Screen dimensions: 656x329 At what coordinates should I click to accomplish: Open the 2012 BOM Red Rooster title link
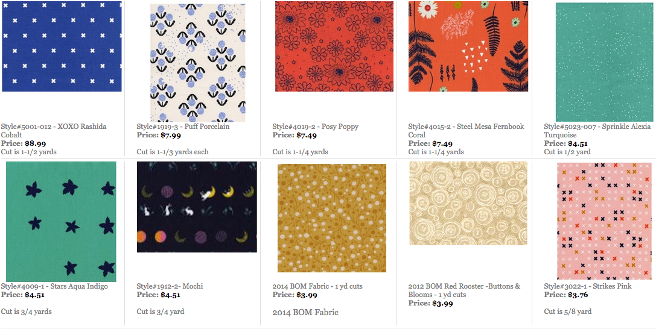point(464,286)
